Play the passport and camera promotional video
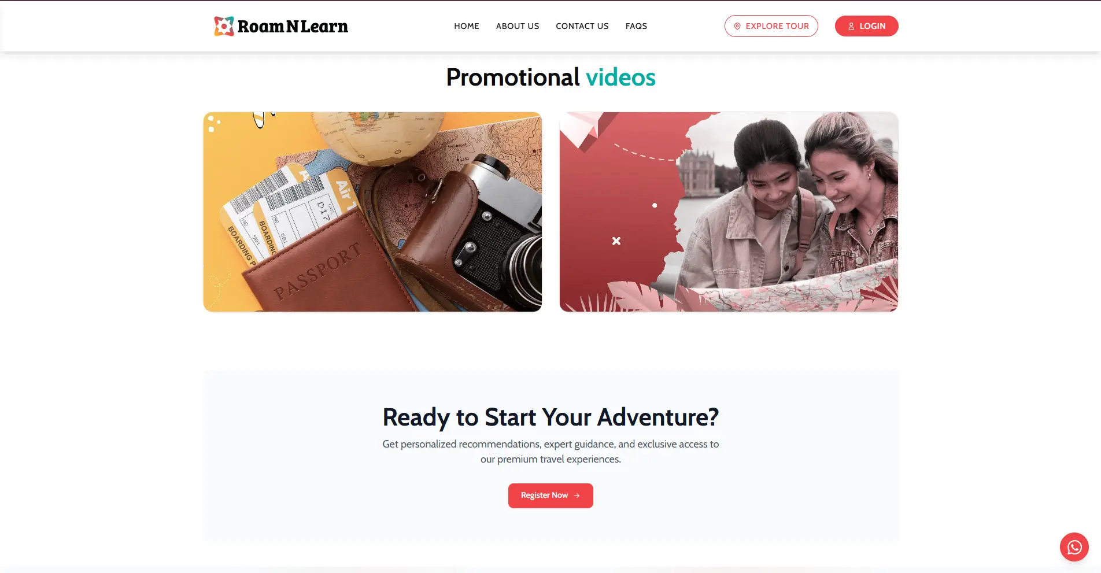This screenshot has height=573, width=1101. [372, 212]
